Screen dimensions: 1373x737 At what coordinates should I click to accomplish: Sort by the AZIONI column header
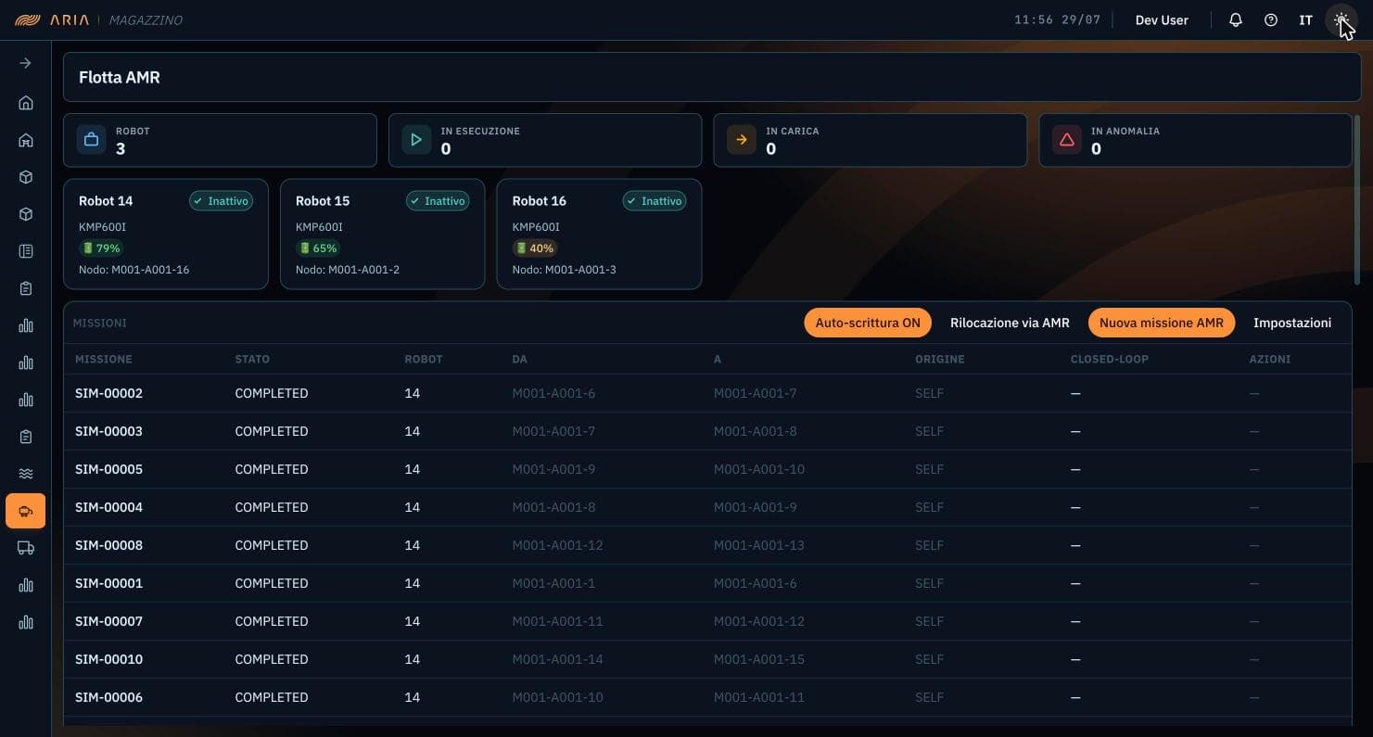point(1270,359)
